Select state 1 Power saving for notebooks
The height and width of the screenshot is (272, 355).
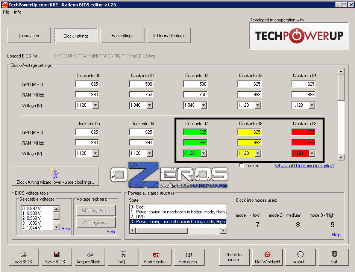(178, 212)
